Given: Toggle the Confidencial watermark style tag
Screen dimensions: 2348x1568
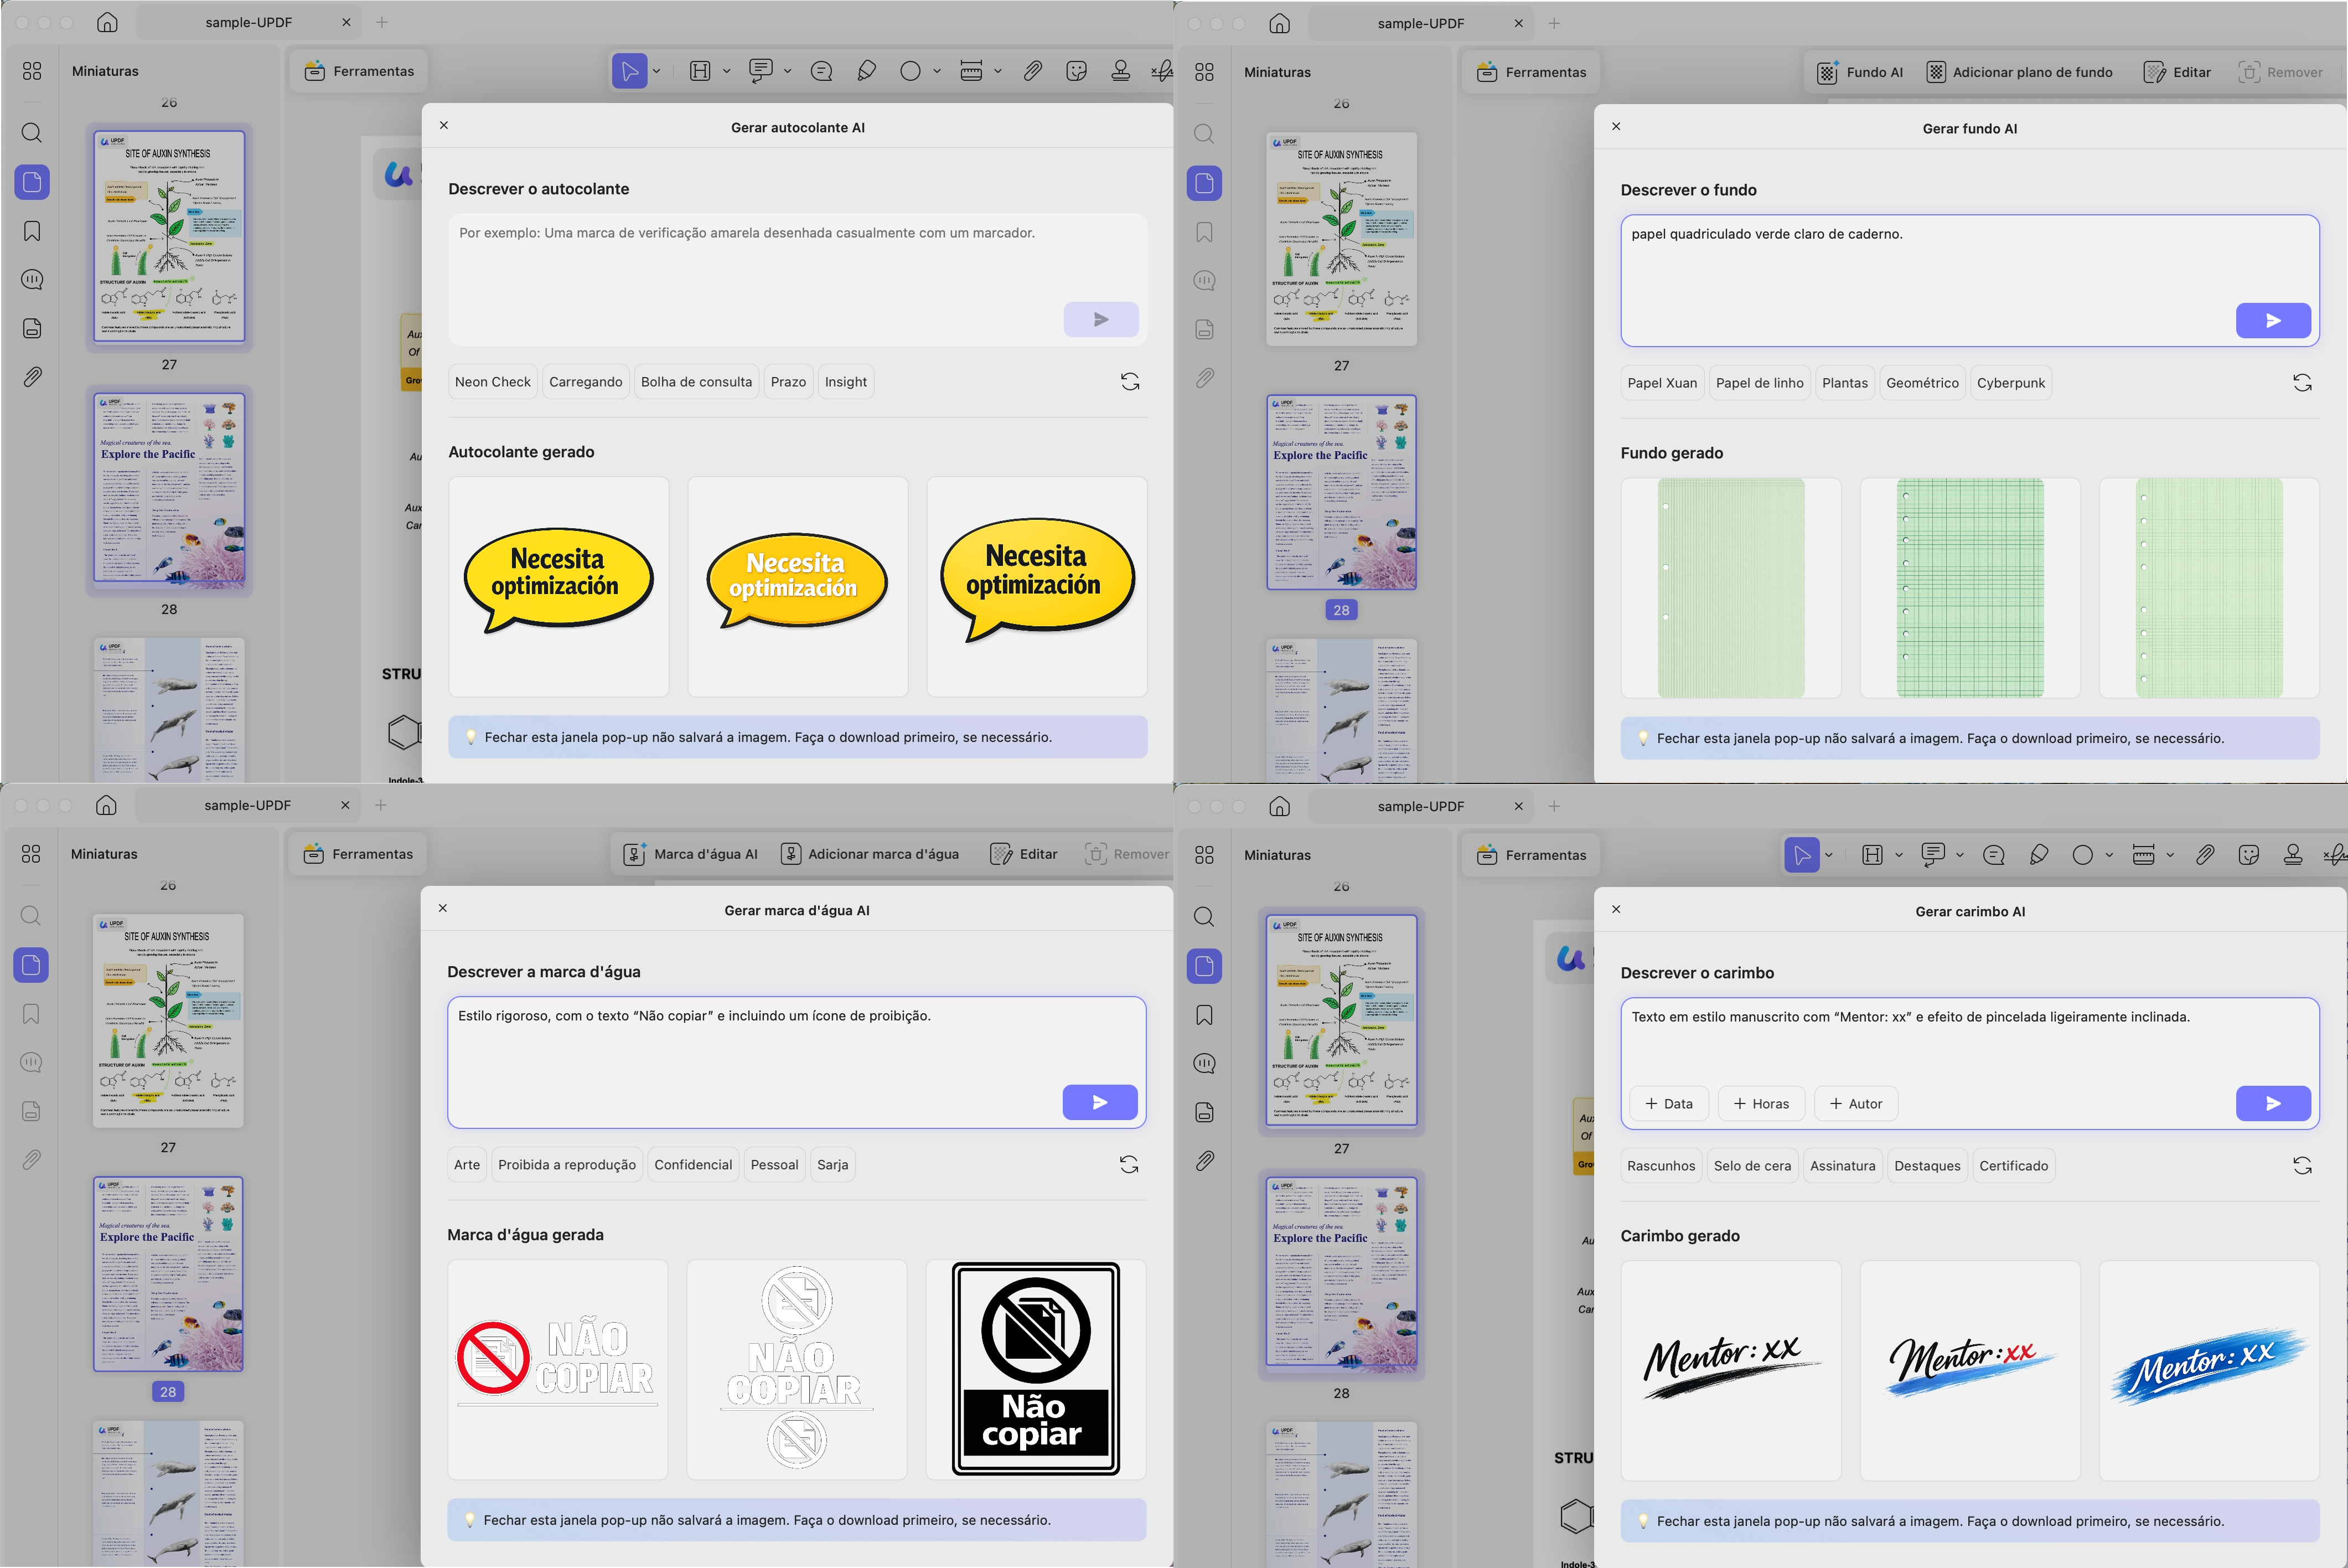Looking at the screenshot, I should click(692, 1164).
